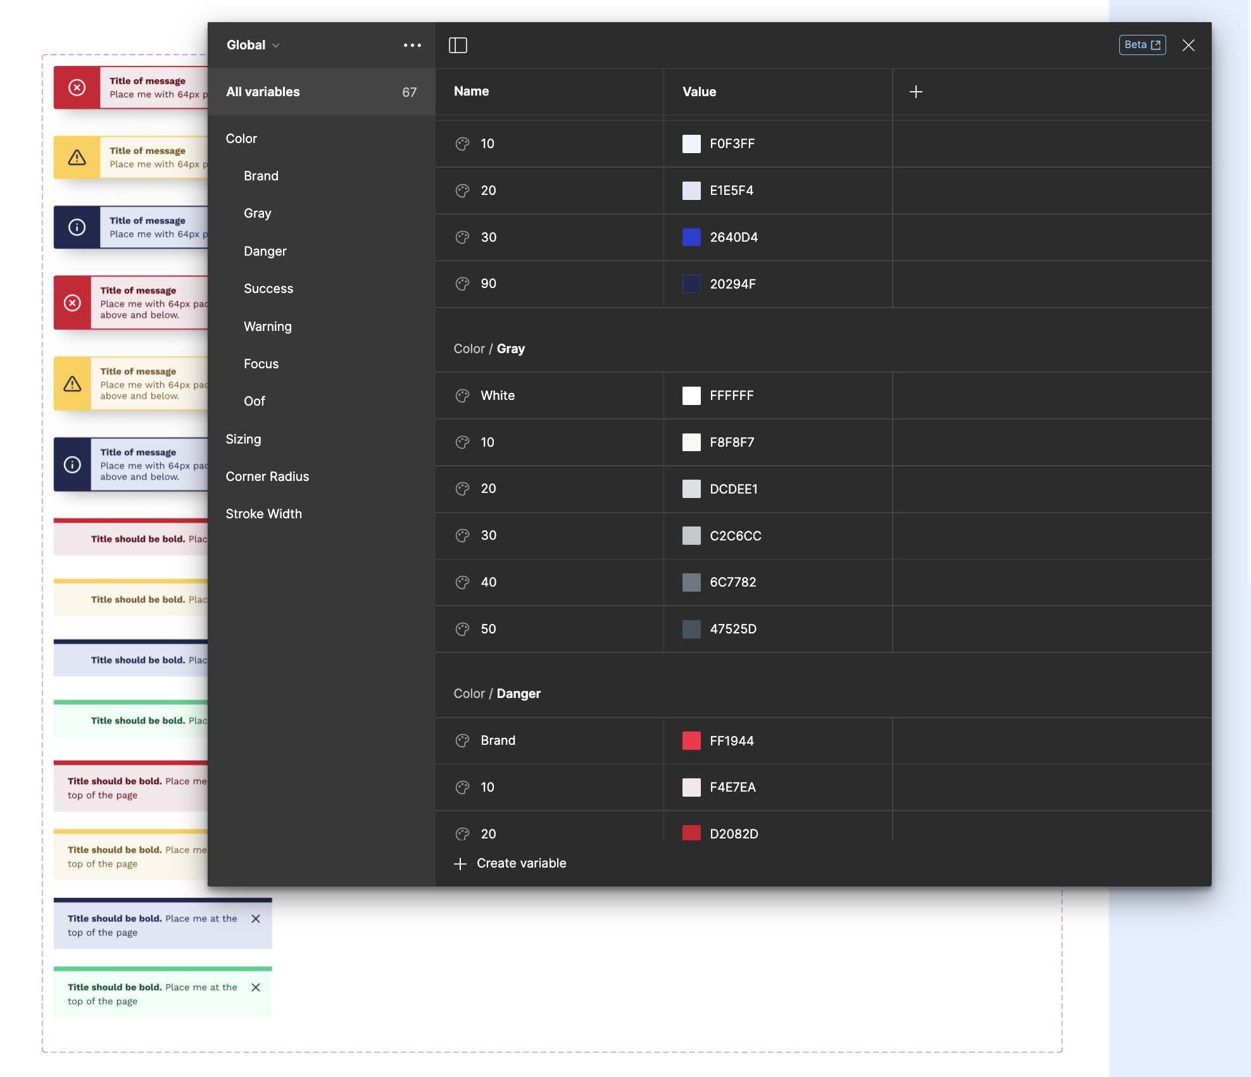Click the palette icon beside gray 40
The height and width of the screenshot is (1077, 1251).
463,582
